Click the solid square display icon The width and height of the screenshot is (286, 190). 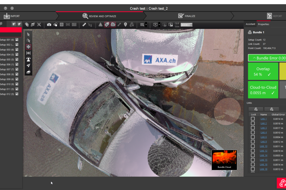pyautogui.click(x=62, y=25)
